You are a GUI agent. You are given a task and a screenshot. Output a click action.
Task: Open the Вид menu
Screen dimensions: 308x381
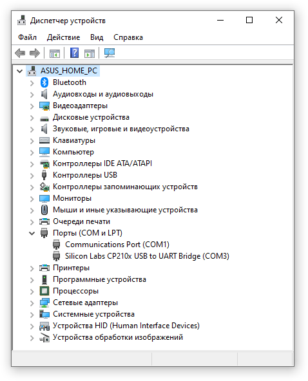tap(97, 37)
